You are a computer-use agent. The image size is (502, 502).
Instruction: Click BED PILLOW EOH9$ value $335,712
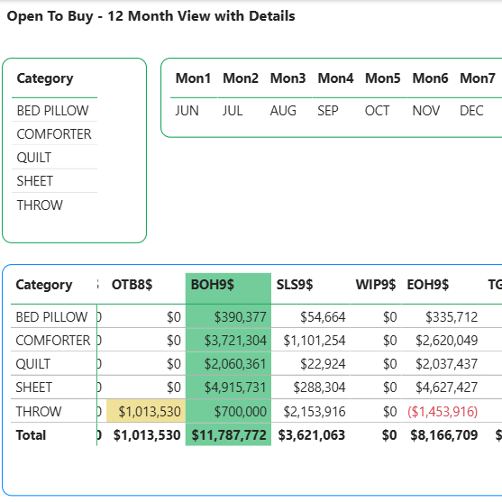tap(452, 317)
